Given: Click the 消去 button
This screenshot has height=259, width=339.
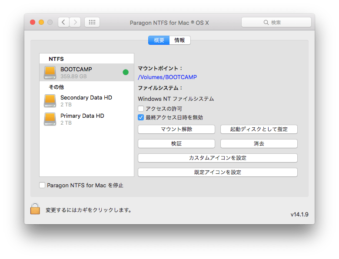Looking at the screenshot, I should (259, 144).
